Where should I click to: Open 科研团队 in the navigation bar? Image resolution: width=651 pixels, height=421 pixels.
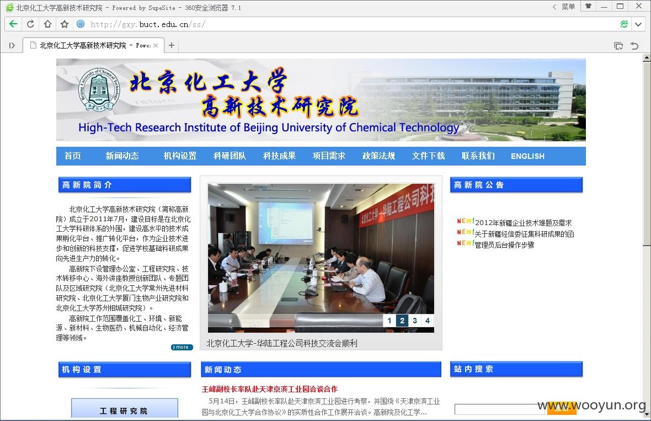(230, 156)
